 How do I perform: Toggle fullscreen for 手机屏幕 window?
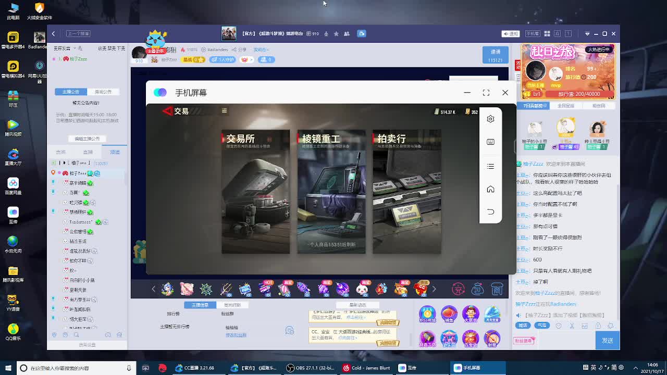pyautogui.click(x=486, y=92)
